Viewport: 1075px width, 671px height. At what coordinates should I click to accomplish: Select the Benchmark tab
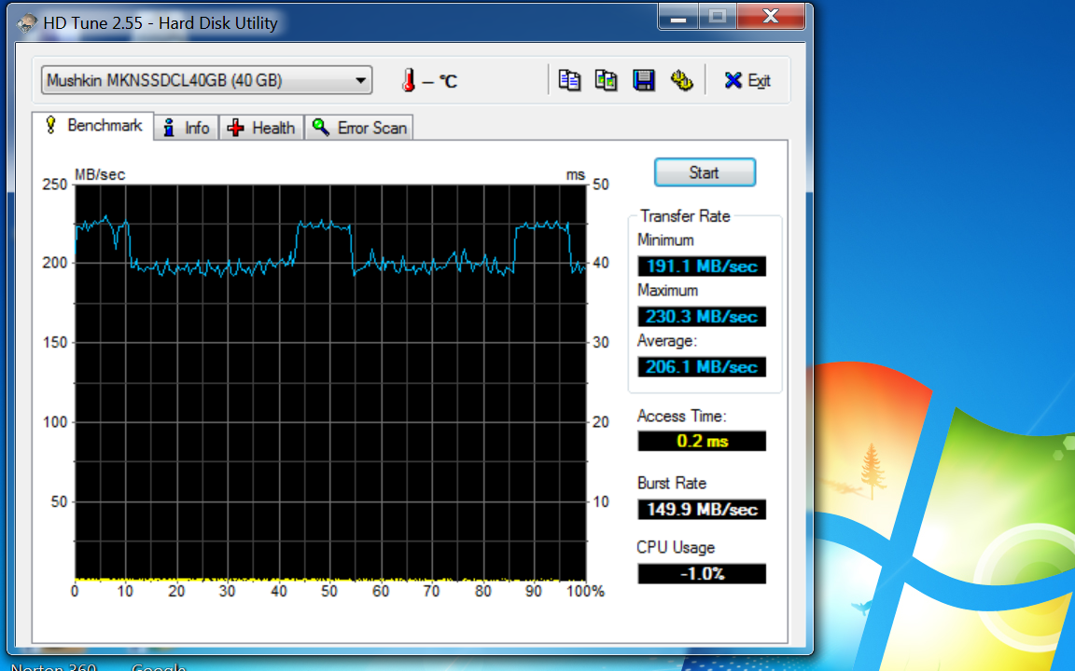tap(93, 126)
